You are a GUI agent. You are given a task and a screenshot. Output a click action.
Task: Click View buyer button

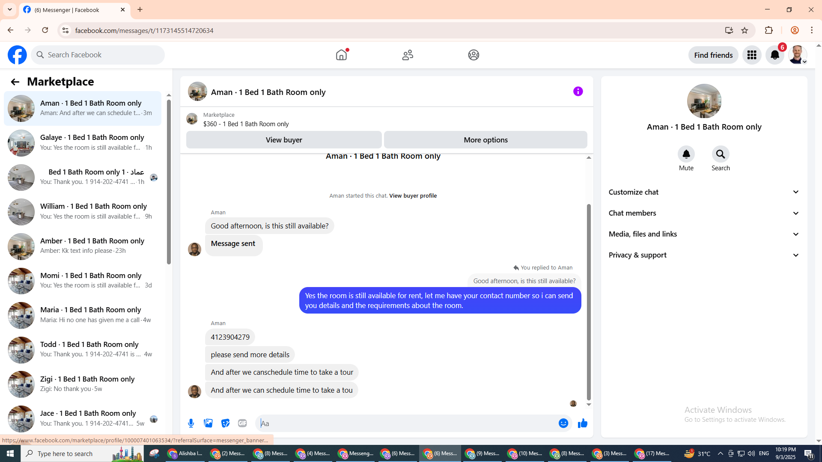tap(284, 140)
